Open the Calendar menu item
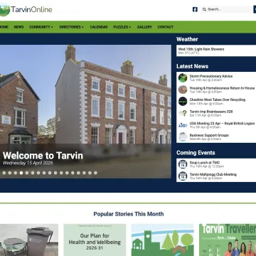Screen dimensions: 256x256 [99, 27]
